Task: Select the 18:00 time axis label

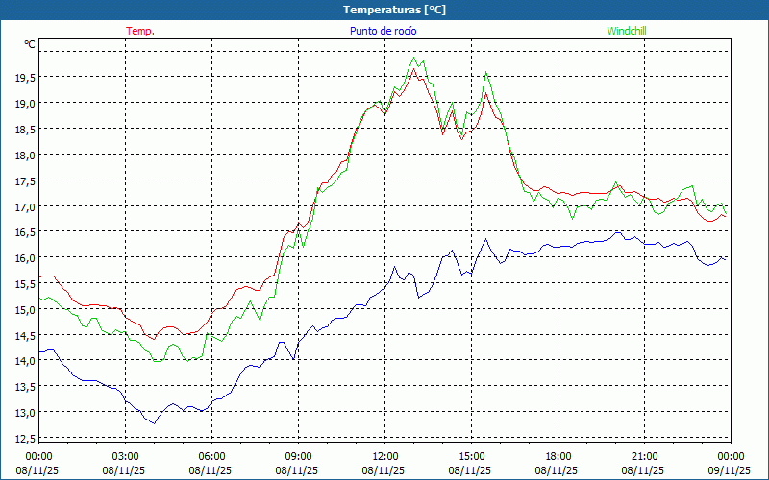Action: (x=558, y=456)
